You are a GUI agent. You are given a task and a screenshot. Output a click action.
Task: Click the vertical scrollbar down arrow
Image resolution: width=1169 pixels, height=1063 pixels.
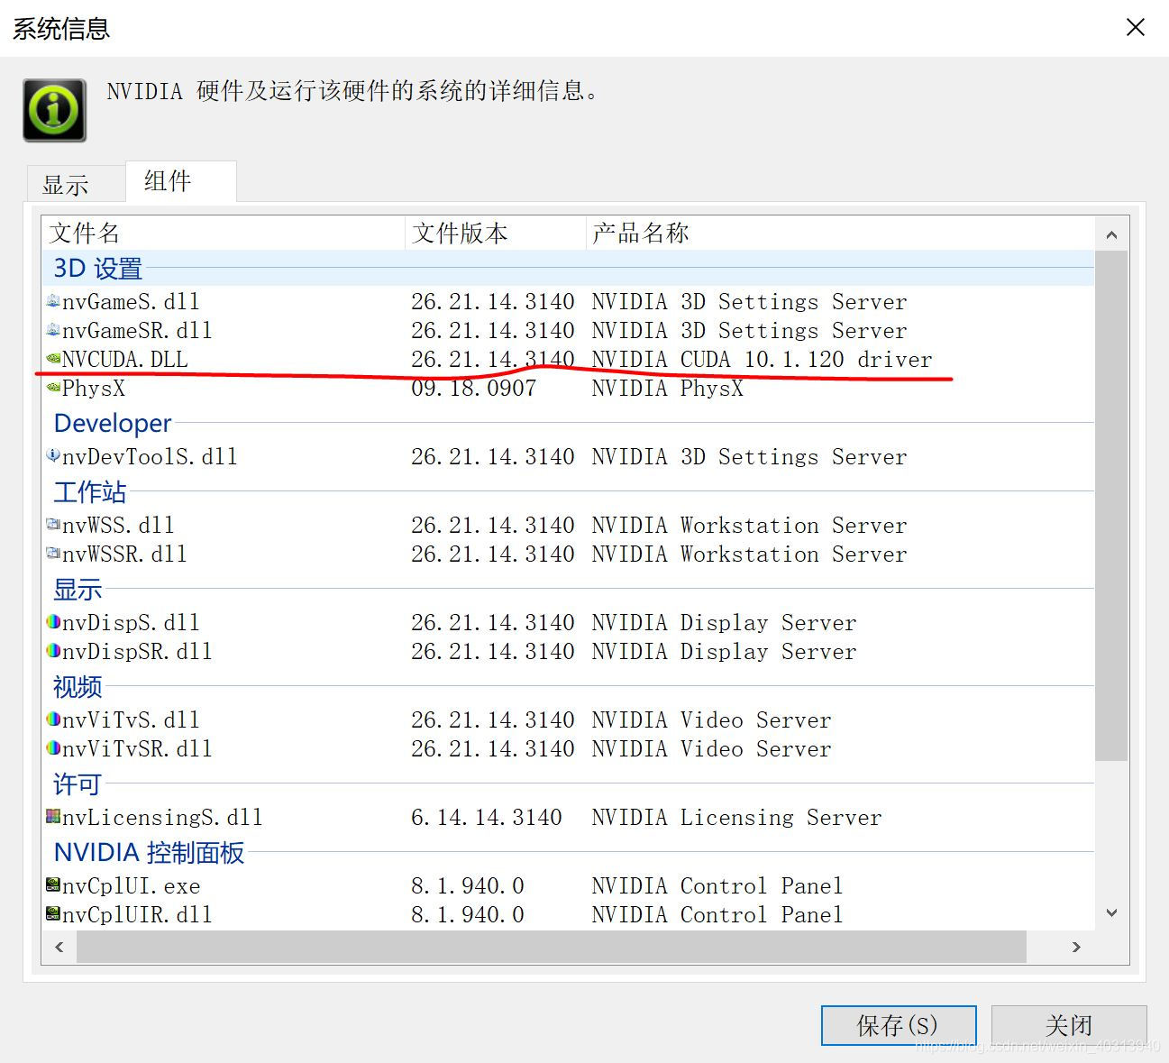1111,913
